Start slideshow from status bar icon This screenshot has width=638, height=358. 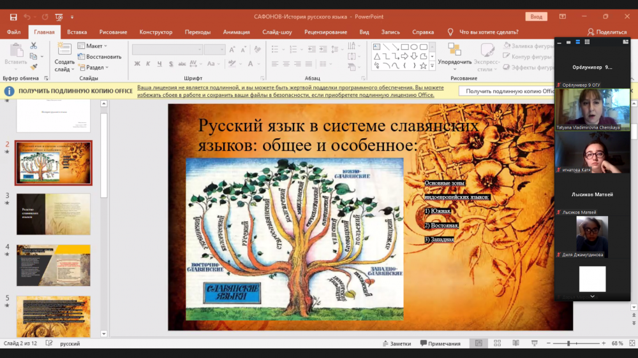(533, 343)
